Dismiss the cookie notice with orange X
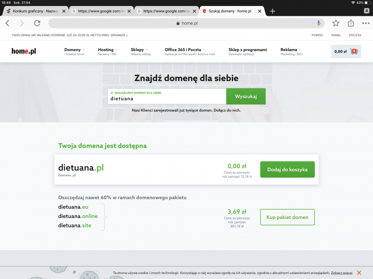373x279 pixels. click(x=359, y=273)
